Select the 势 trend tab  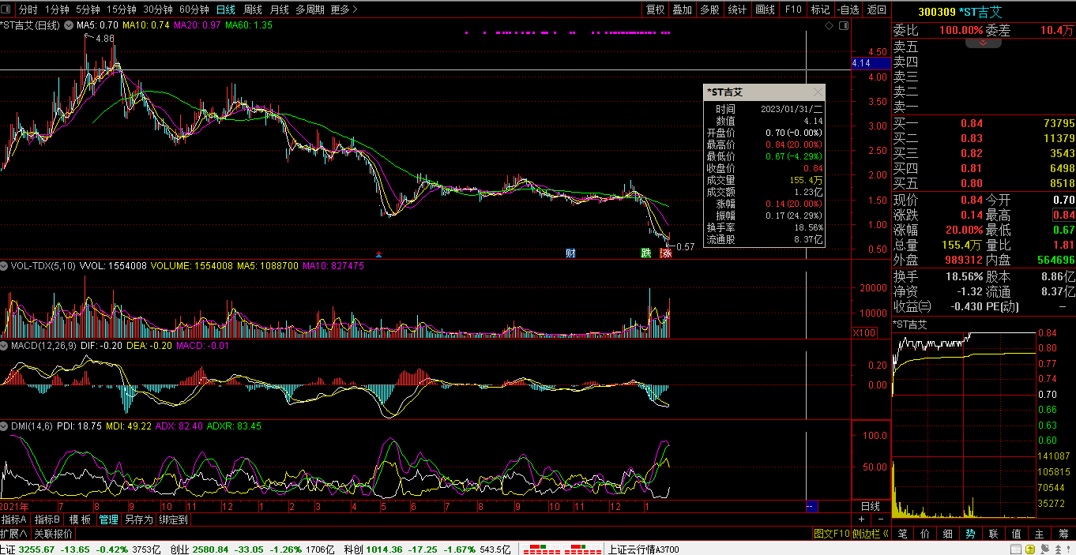971,534
